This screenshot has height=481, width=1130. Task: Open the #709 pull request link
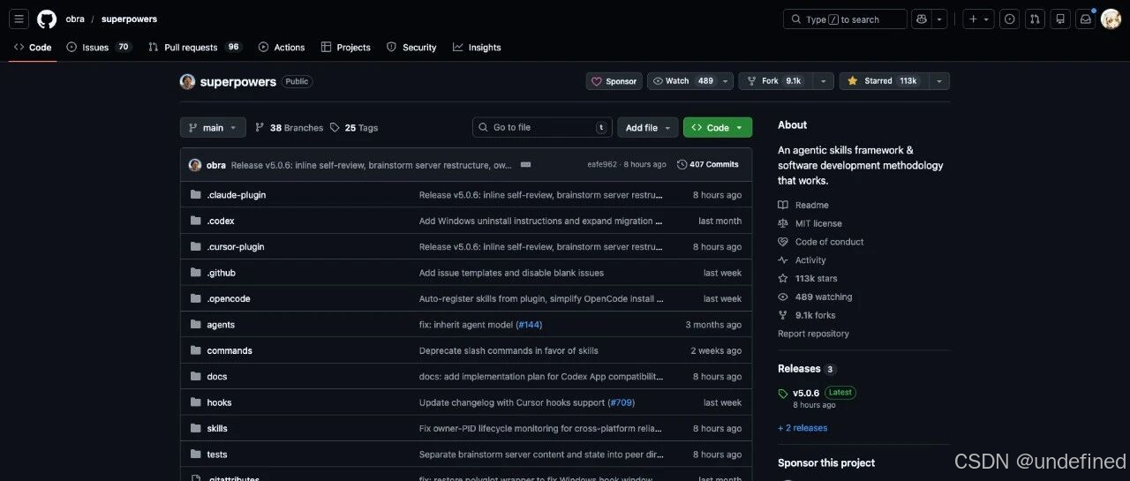[621, 402]
